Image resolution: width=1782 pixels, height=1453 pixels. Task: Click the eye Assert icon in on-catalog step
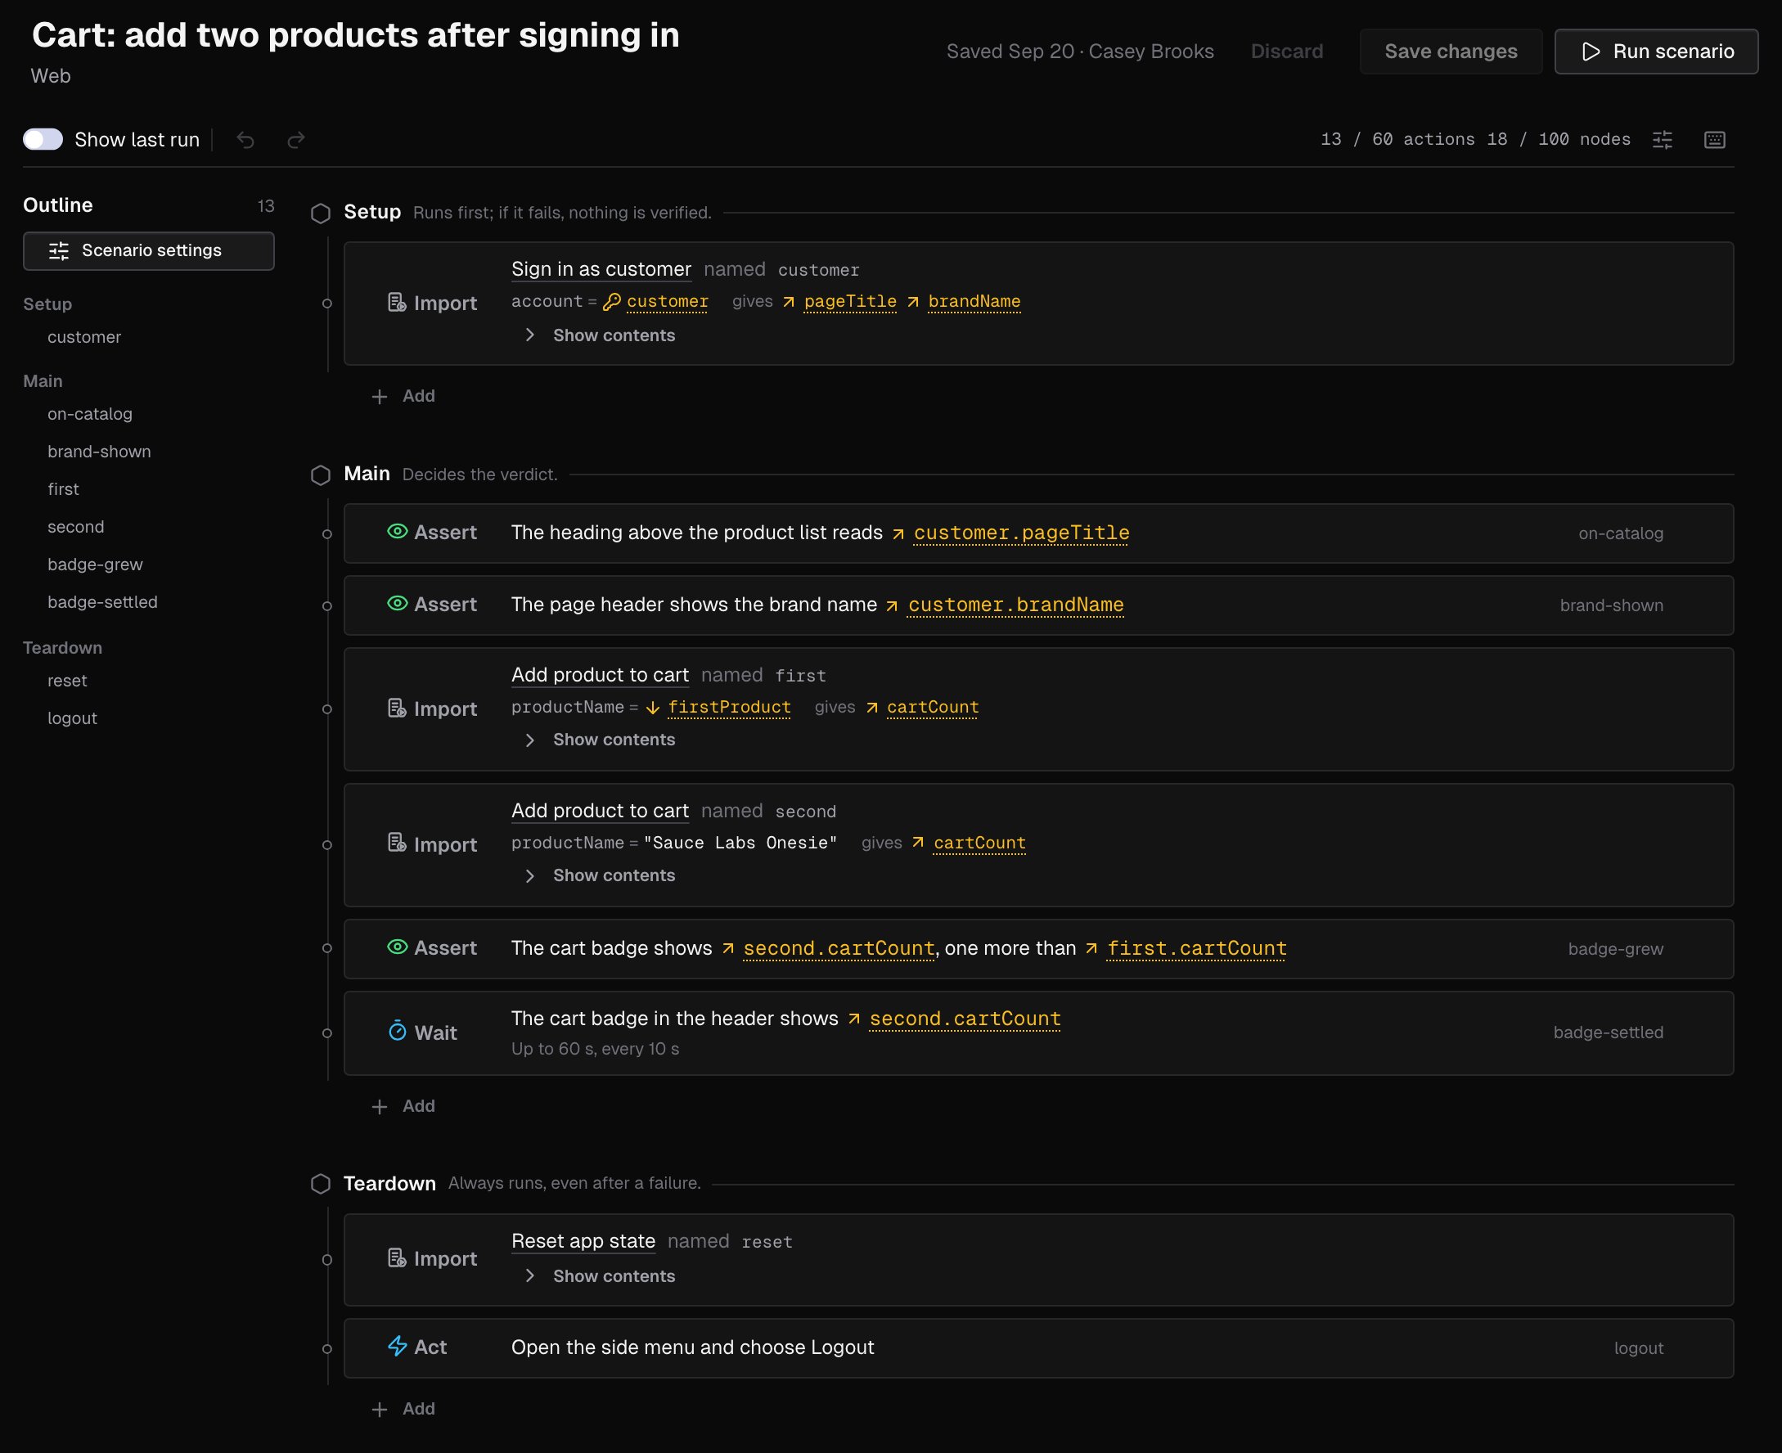[398, 532]
